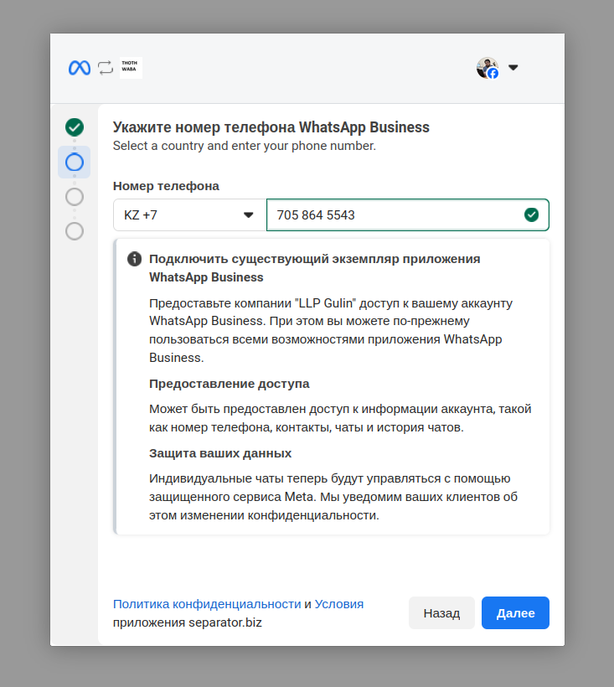The image size is (614, 687).
Task: Expand the account dropdown arrow
Action: [x=513, y=68]
